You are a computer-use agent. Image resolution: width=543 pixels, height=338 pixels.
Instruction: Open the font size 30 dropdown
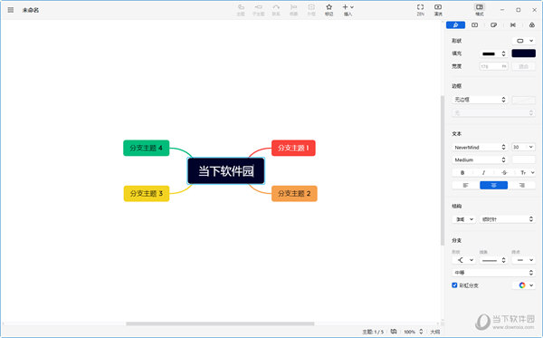tap(524, 148)
